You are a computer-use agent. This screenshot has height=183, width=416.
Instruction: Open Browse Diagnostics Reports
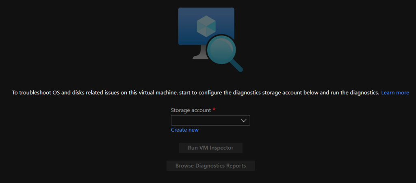coord(210,166)
